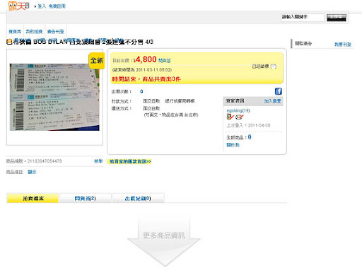Image resolution: width=362 pixels, height=273 pixels.
Task: Click the Ruten auction site logo
Action: pyautogui.click(x=18, y=6)
